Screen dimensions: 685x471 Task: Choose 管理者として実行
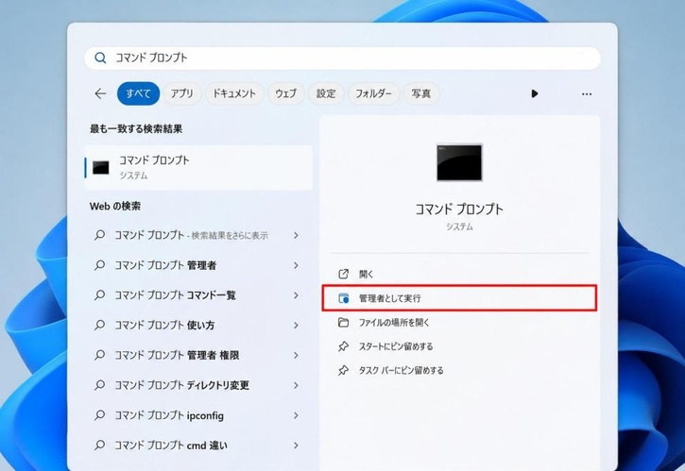[459, 298]
